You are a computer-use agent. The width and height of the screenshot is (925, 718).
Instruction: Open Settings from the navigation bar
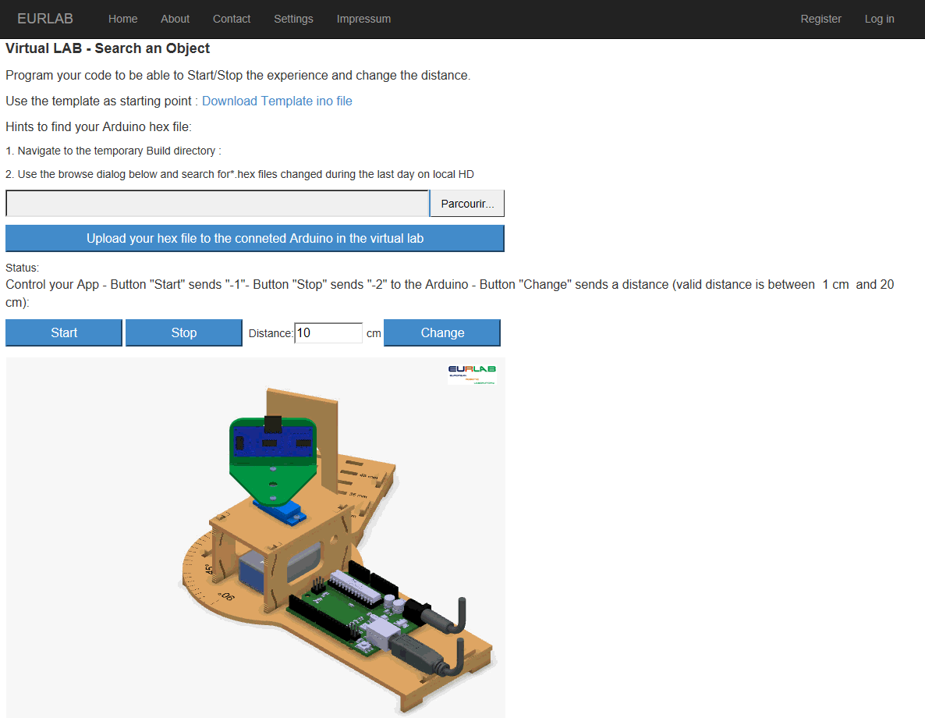[x=293, y=19]
